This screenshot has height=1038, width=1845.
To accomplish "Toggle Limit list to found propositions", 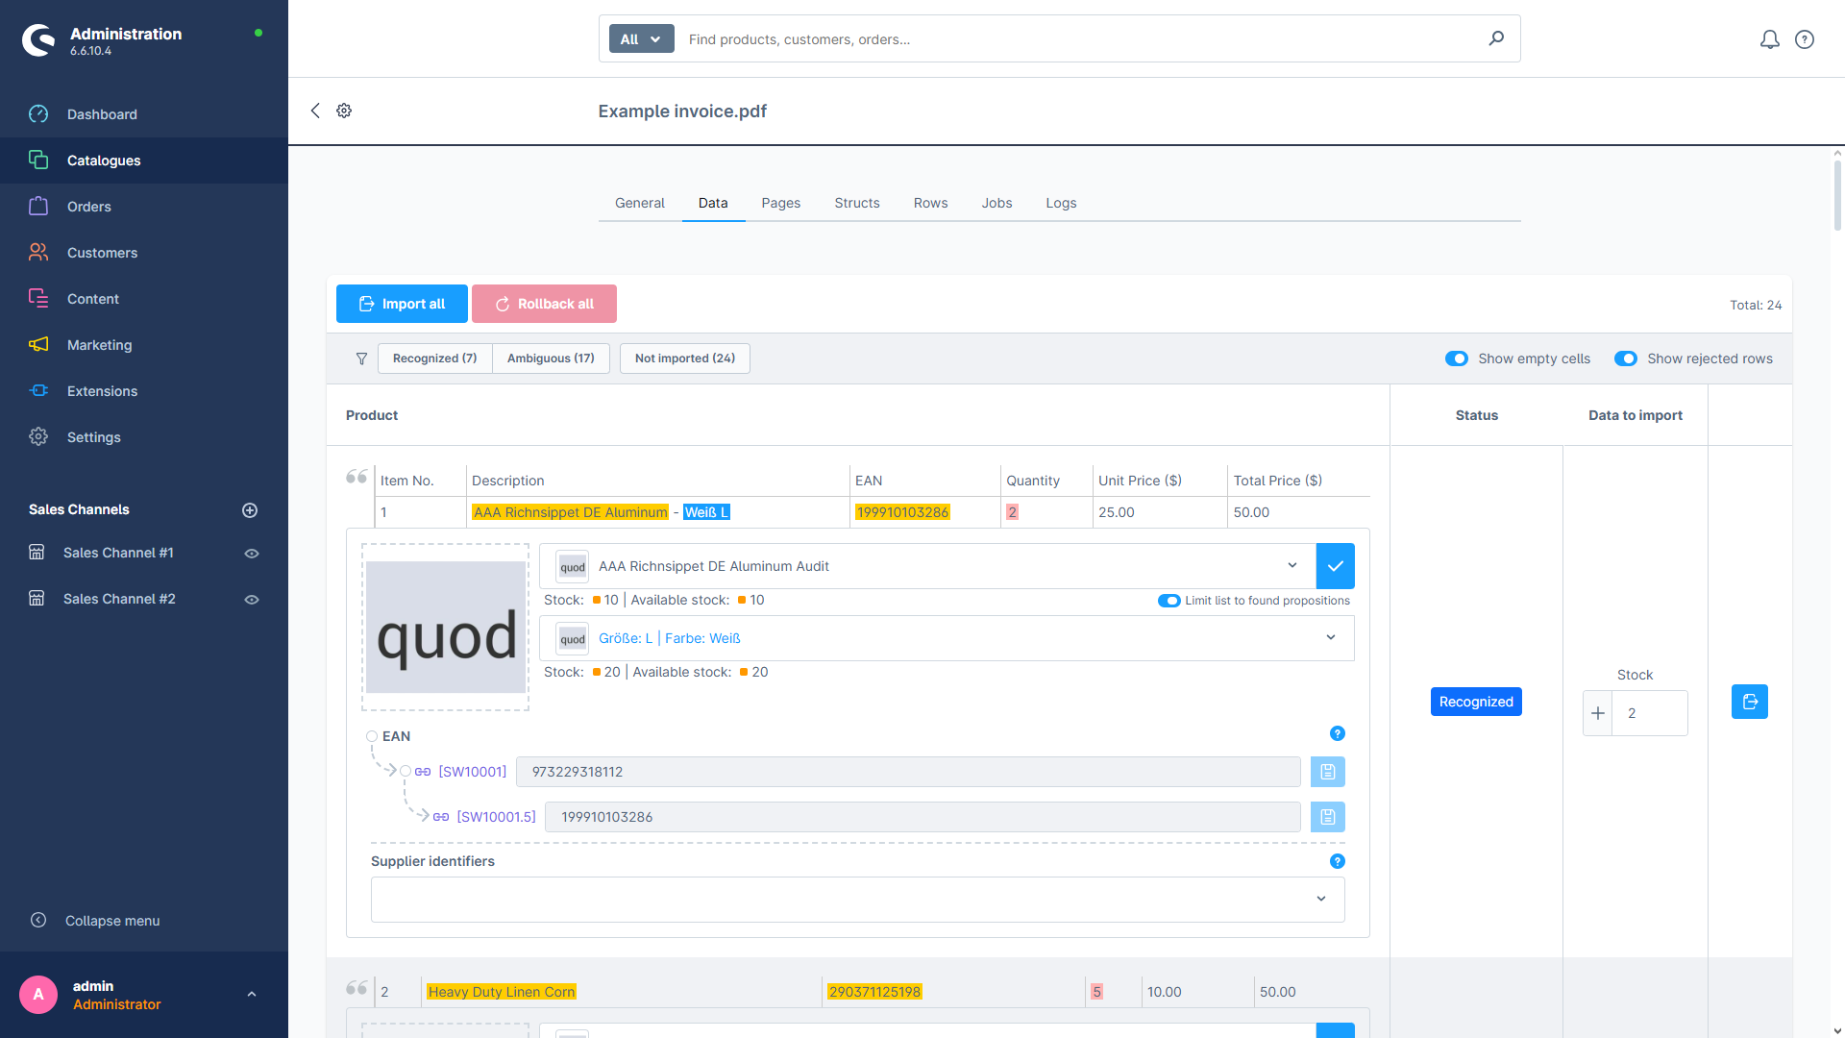I will (1168, 601).
